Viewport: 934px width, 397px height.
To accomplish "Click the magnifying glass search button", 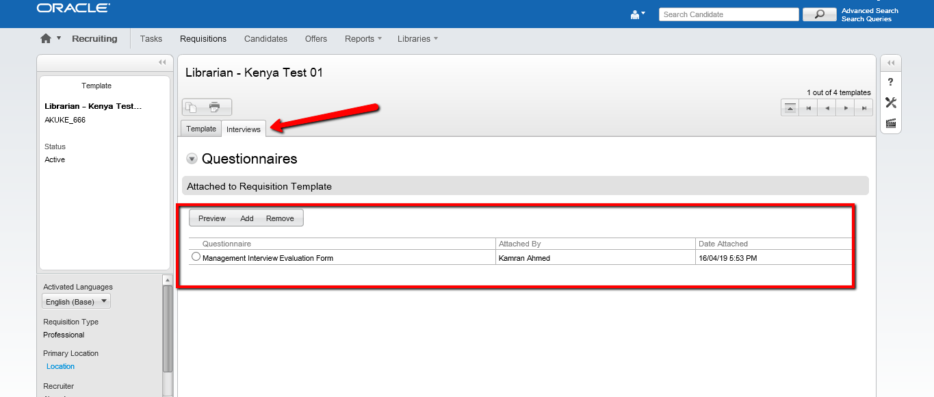I will (x=819, y=14).
